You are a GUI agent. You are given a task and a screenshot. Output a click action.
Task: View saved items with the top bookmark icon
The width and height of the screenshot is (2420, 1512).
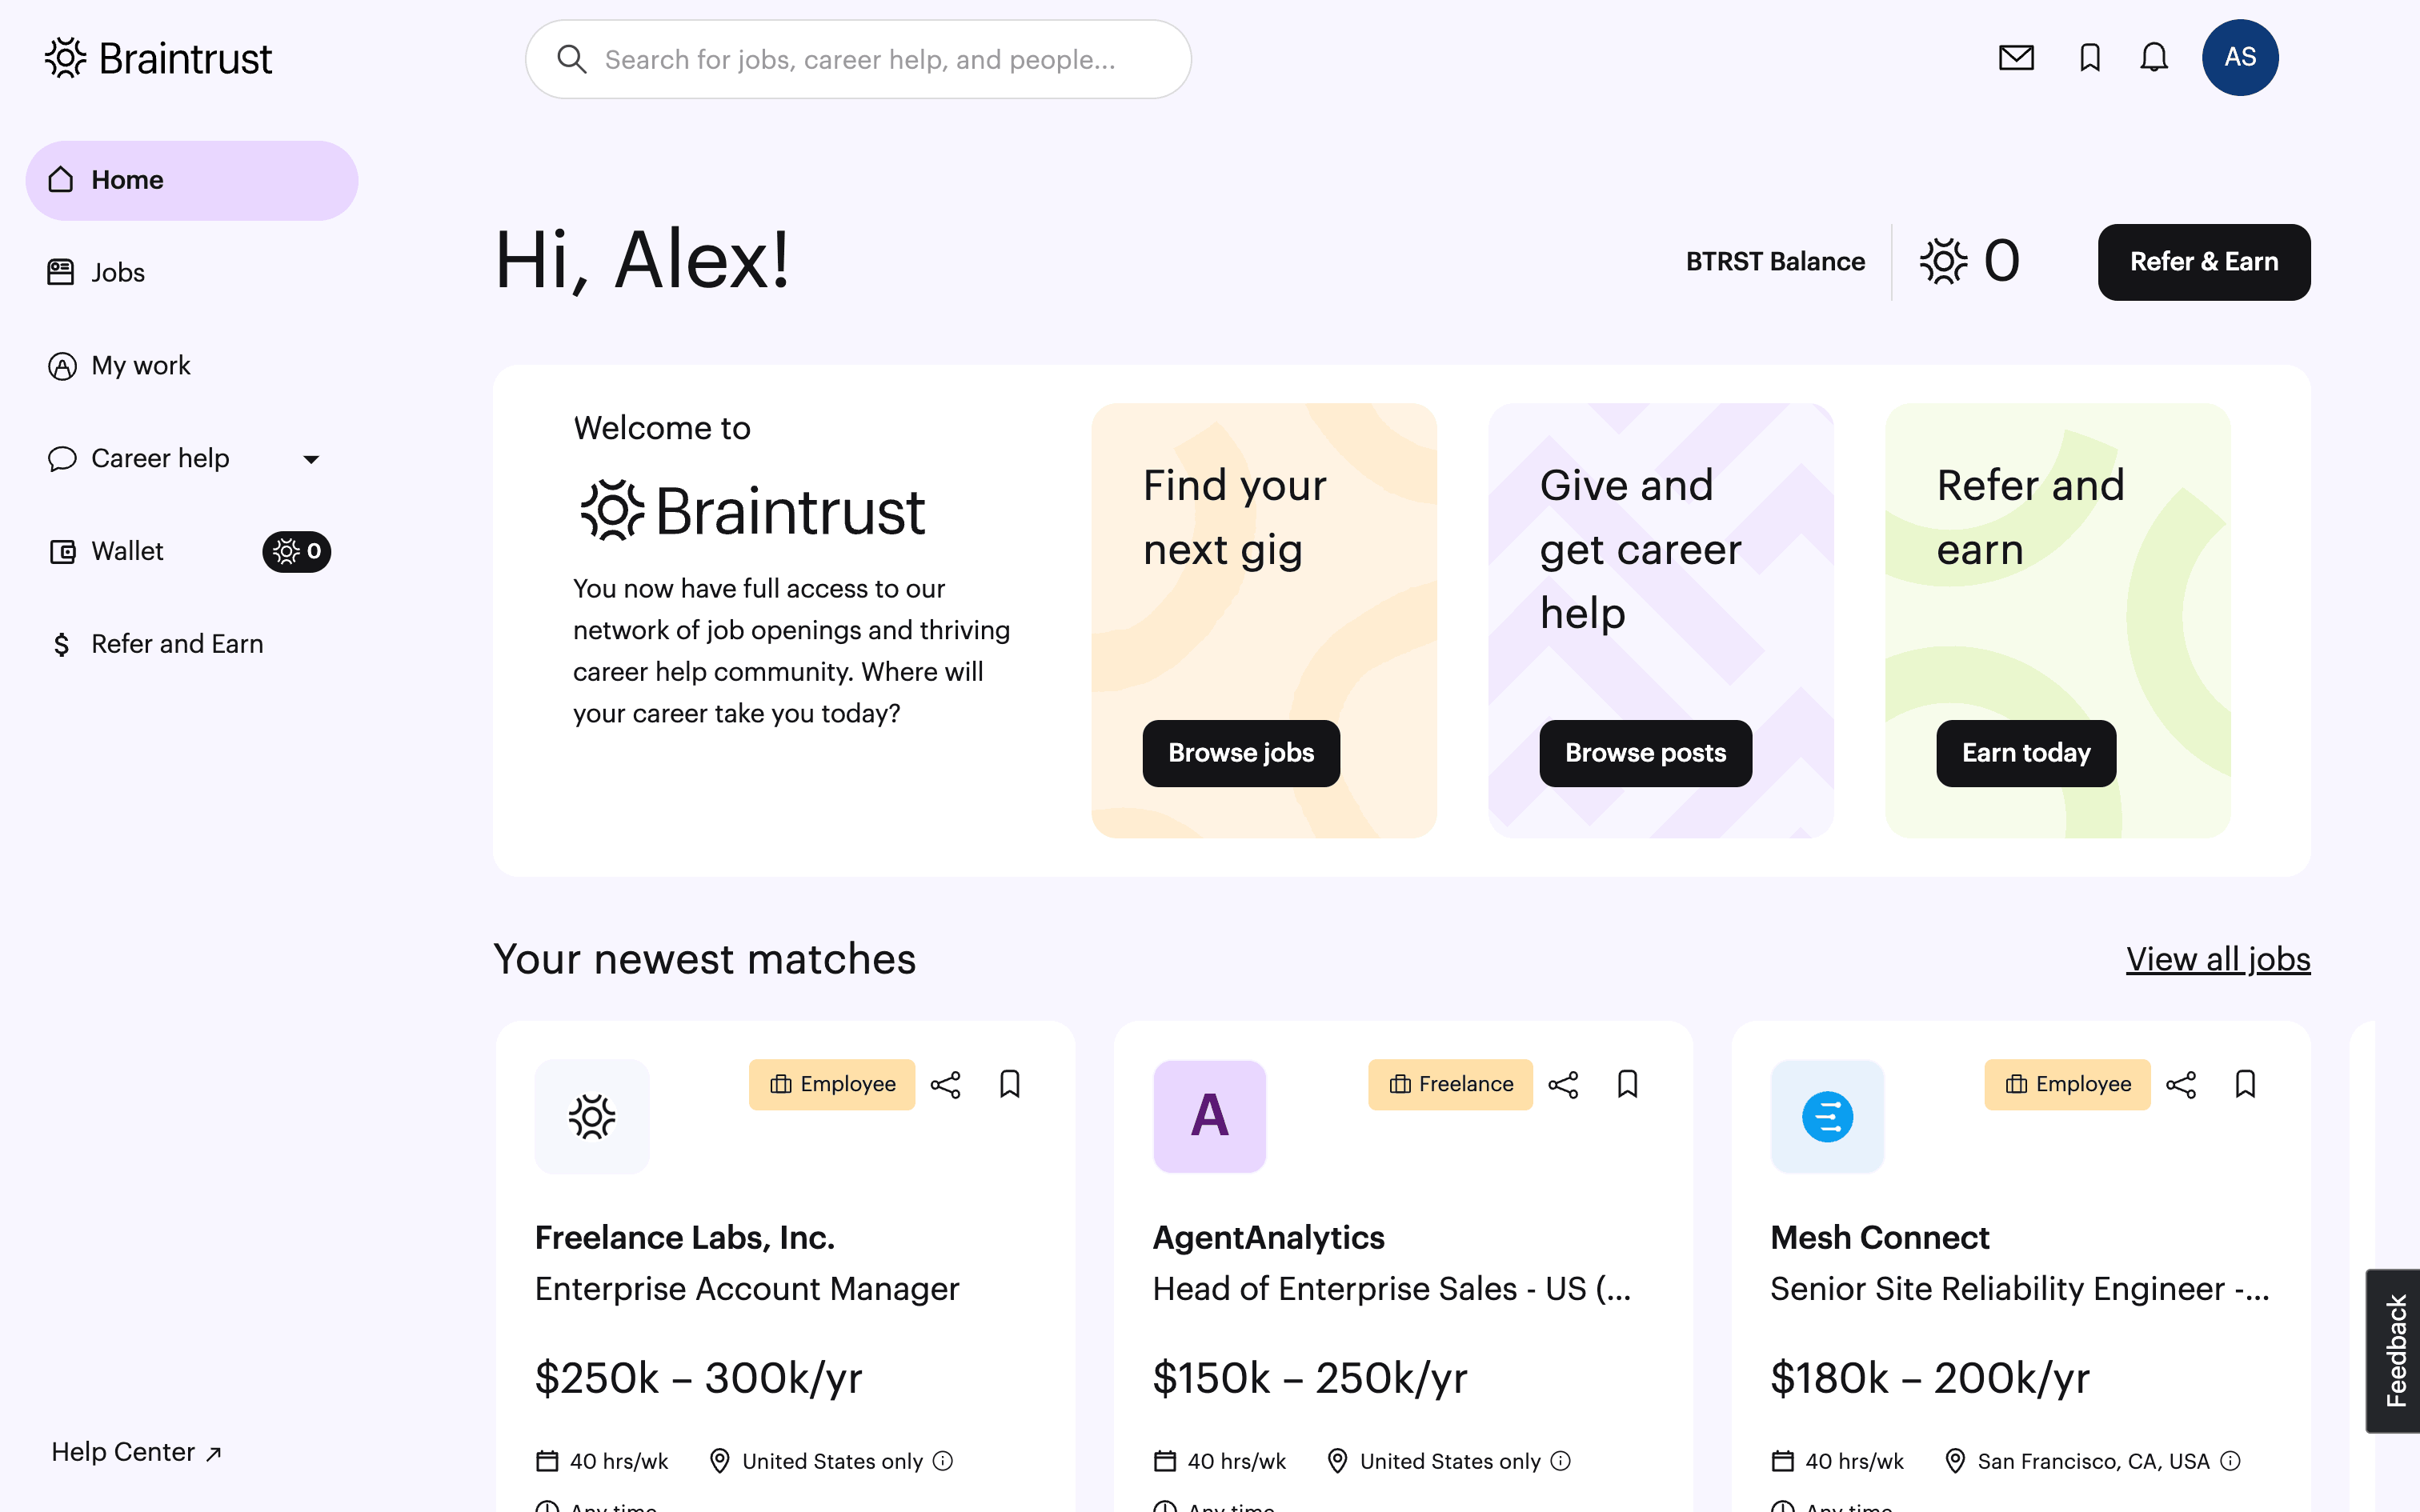[x=2088, y=58]
